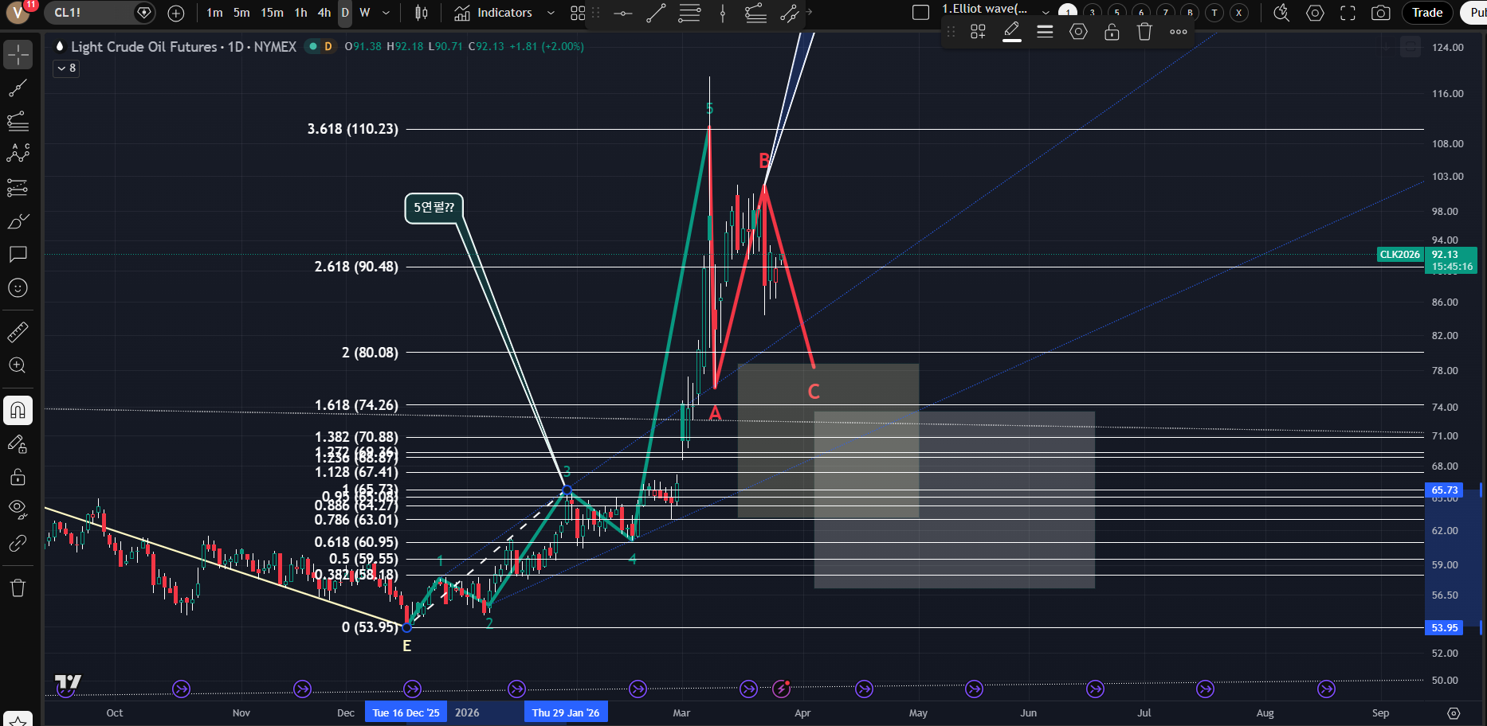Screen dimensions: 1487x726
Task: Click the CL1! symbol search field
Action: 88,13
